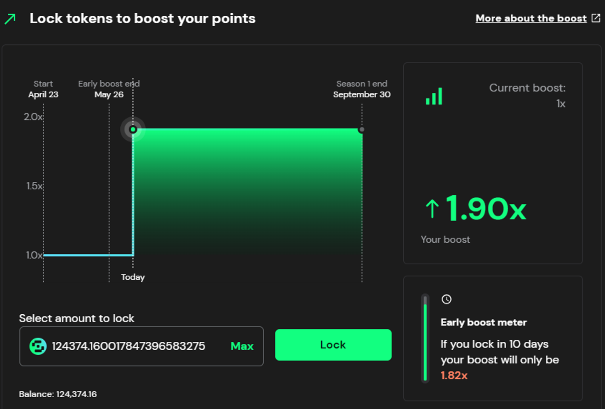This screenshot has height=409, width=605.
Task: Click the 1.90x boost value
Action: 486,209
